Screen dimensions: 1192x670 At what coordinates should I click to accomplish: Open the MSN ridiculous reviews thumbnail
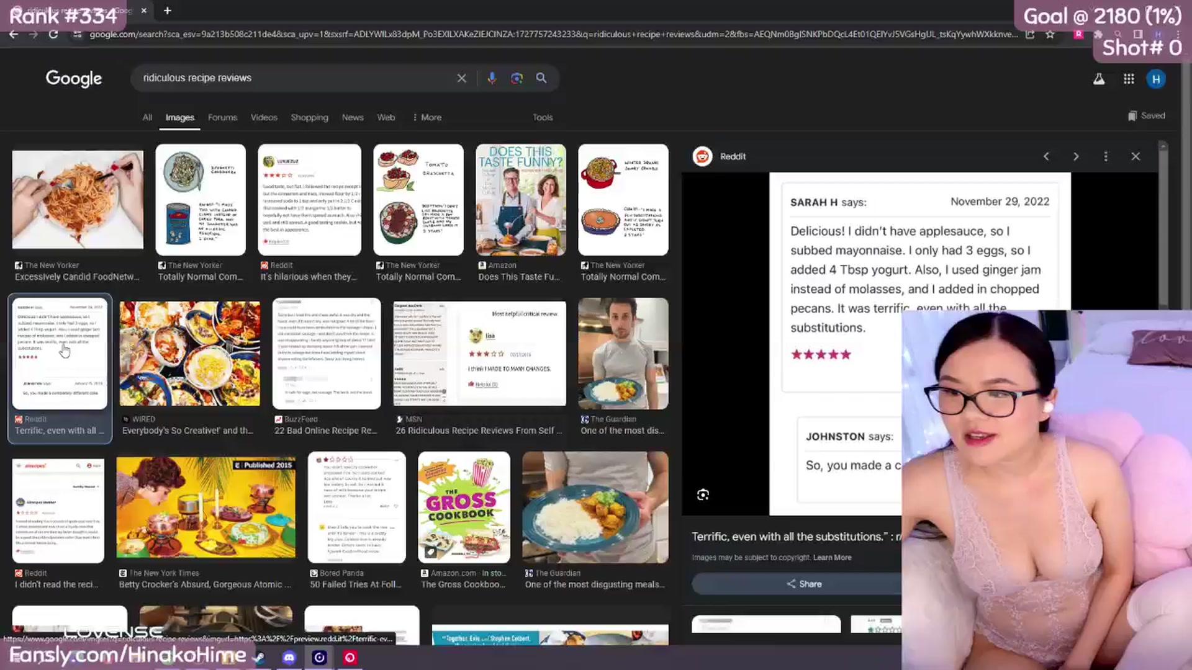coord(479,354)
